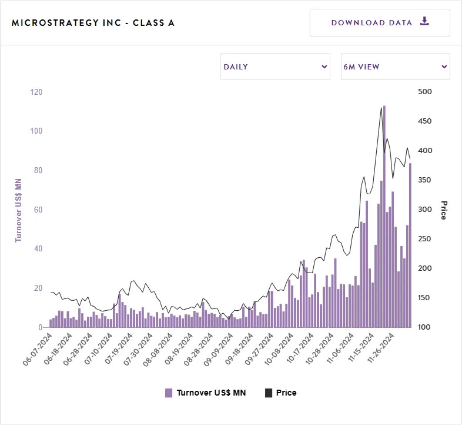Click the 09-09-2024 x-axis date label
The height and width of the screenshot is (425, 462).
[218, 349]
